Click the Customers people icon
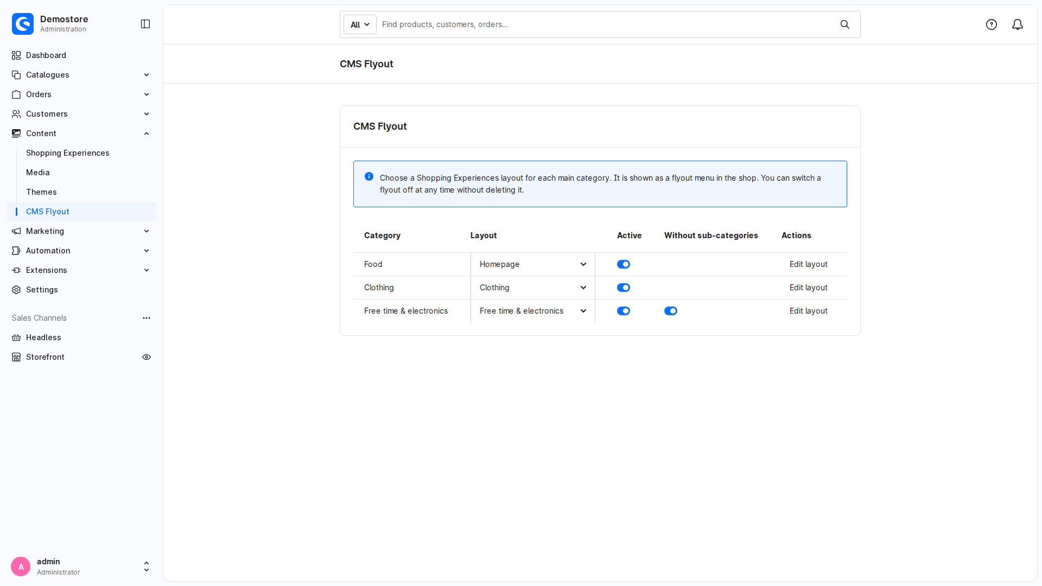This screenshot has height=586, width=1042. point(16,114)
